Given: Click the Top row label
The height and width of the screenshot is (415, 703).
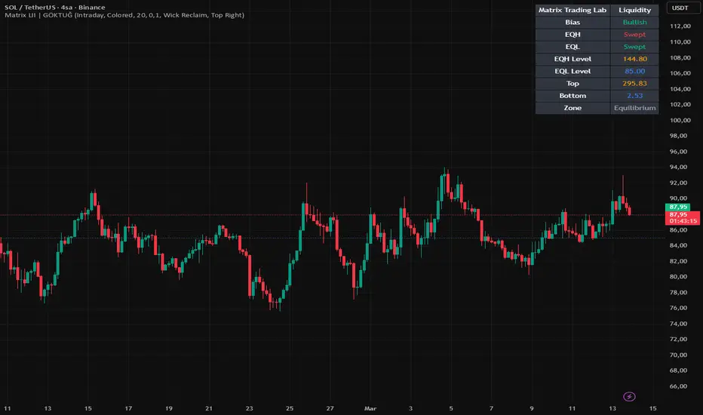Looking at the screenshot, I should click(x=573, y=84).
